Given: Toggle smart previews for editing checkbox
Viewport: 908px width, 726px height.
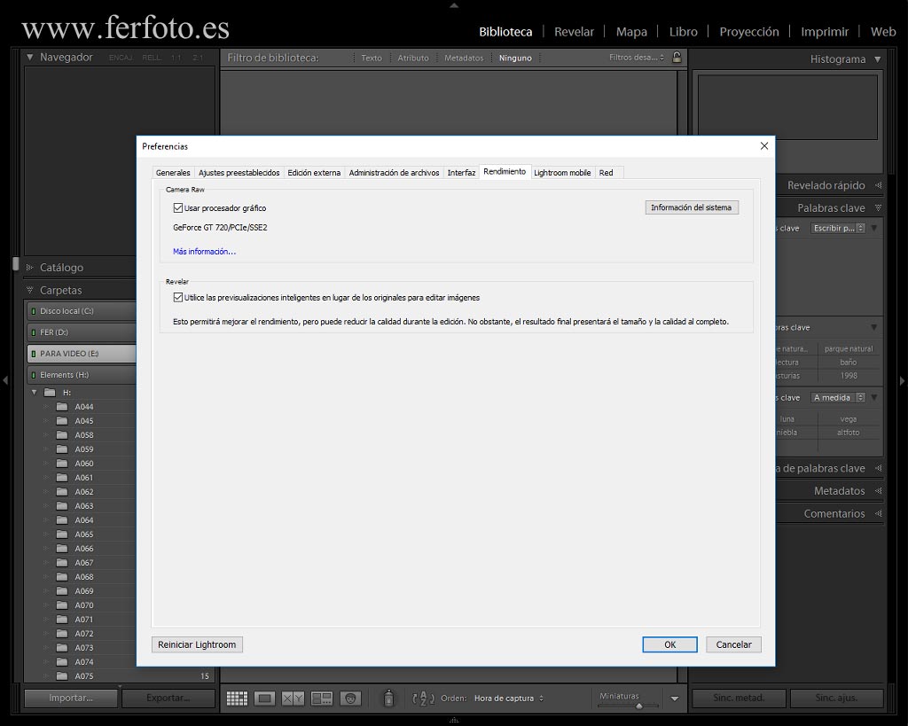Looking at the screenshot, I should tap(177, 298).
